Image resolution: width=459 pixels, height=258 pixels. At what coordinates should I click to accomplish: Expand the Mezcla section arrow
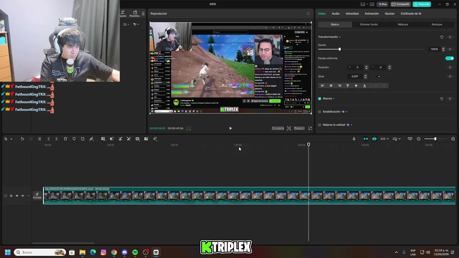pos(333,99)
